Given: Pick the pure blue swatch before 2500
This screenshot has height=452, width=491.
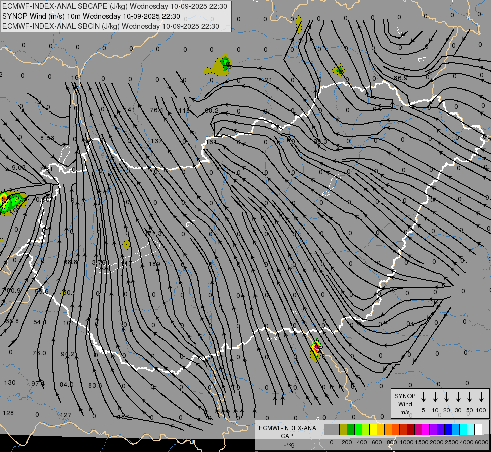Looking at the screenshot, I should pos(448,429).
